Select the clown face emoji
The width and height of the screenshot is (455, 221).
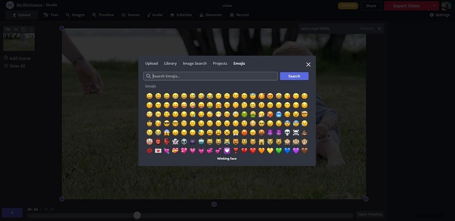(x=150, y=141)
